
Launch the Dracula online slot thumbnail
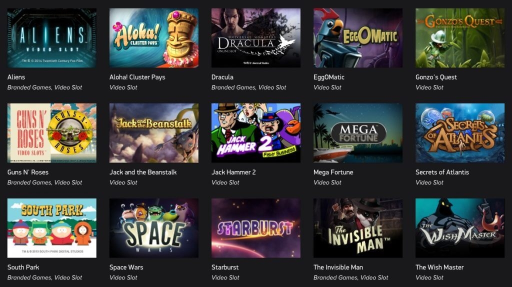(x=256, y=38)
